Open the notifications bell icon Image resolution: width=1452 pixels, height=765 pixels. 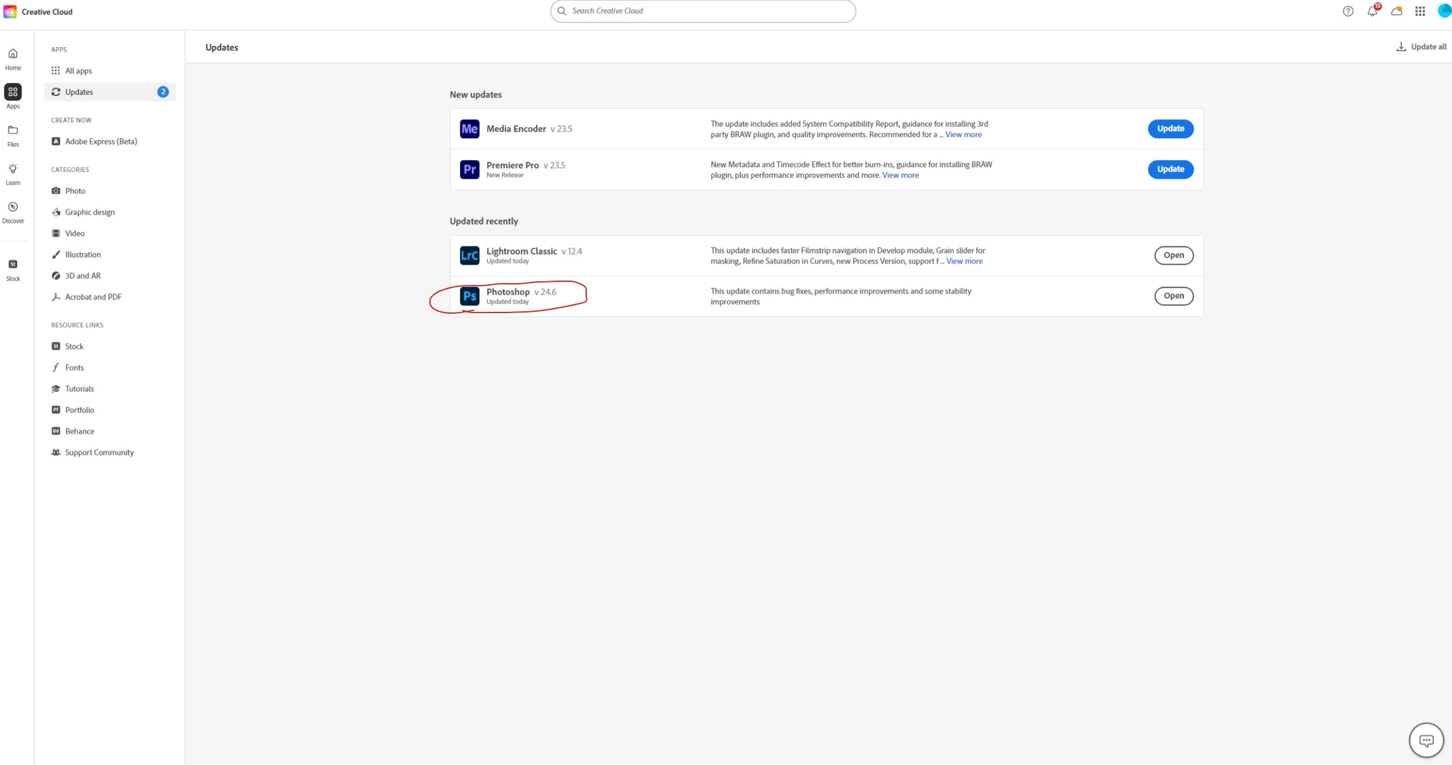click(1372, 11)
